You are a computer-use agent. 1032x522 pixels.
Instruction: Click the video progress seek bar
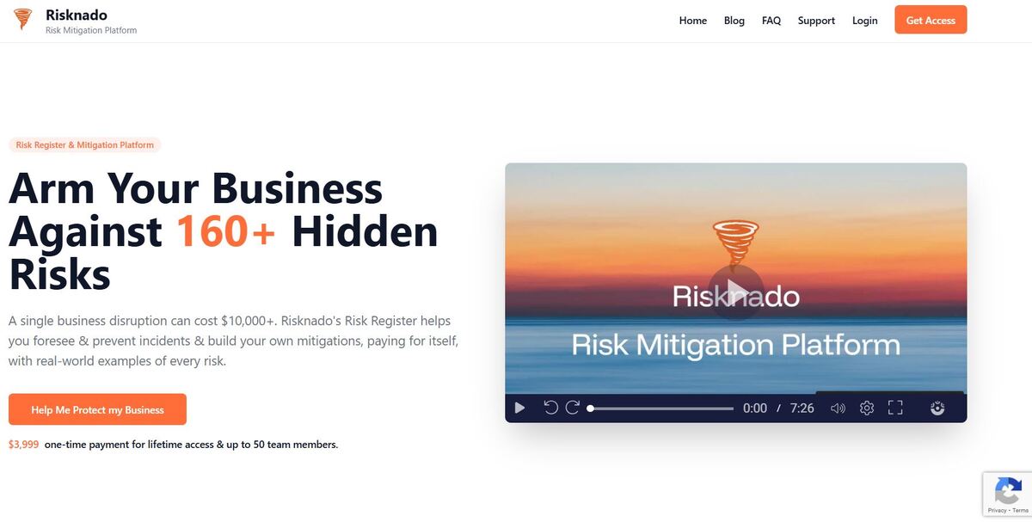pos(660,408)
